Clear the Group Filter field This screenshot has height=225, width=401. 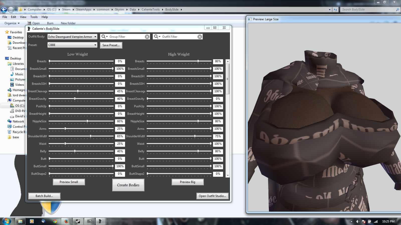pyautogui.click(x=147, y=37)
